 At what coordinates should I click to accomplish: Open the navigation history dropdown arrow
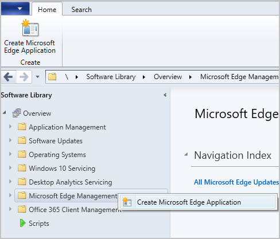37,77
